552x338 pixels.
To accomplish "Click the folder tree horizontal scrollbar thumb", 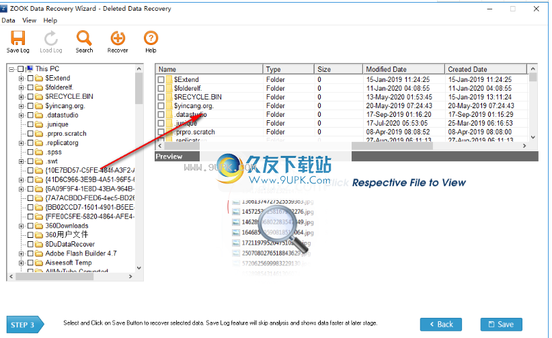I will click(54, 276).
